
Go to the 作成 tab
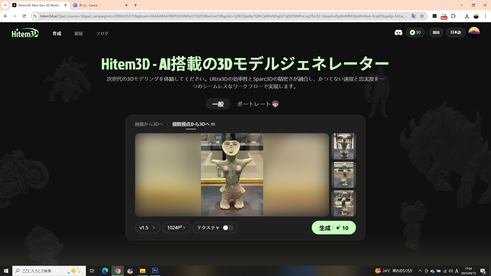57,33
